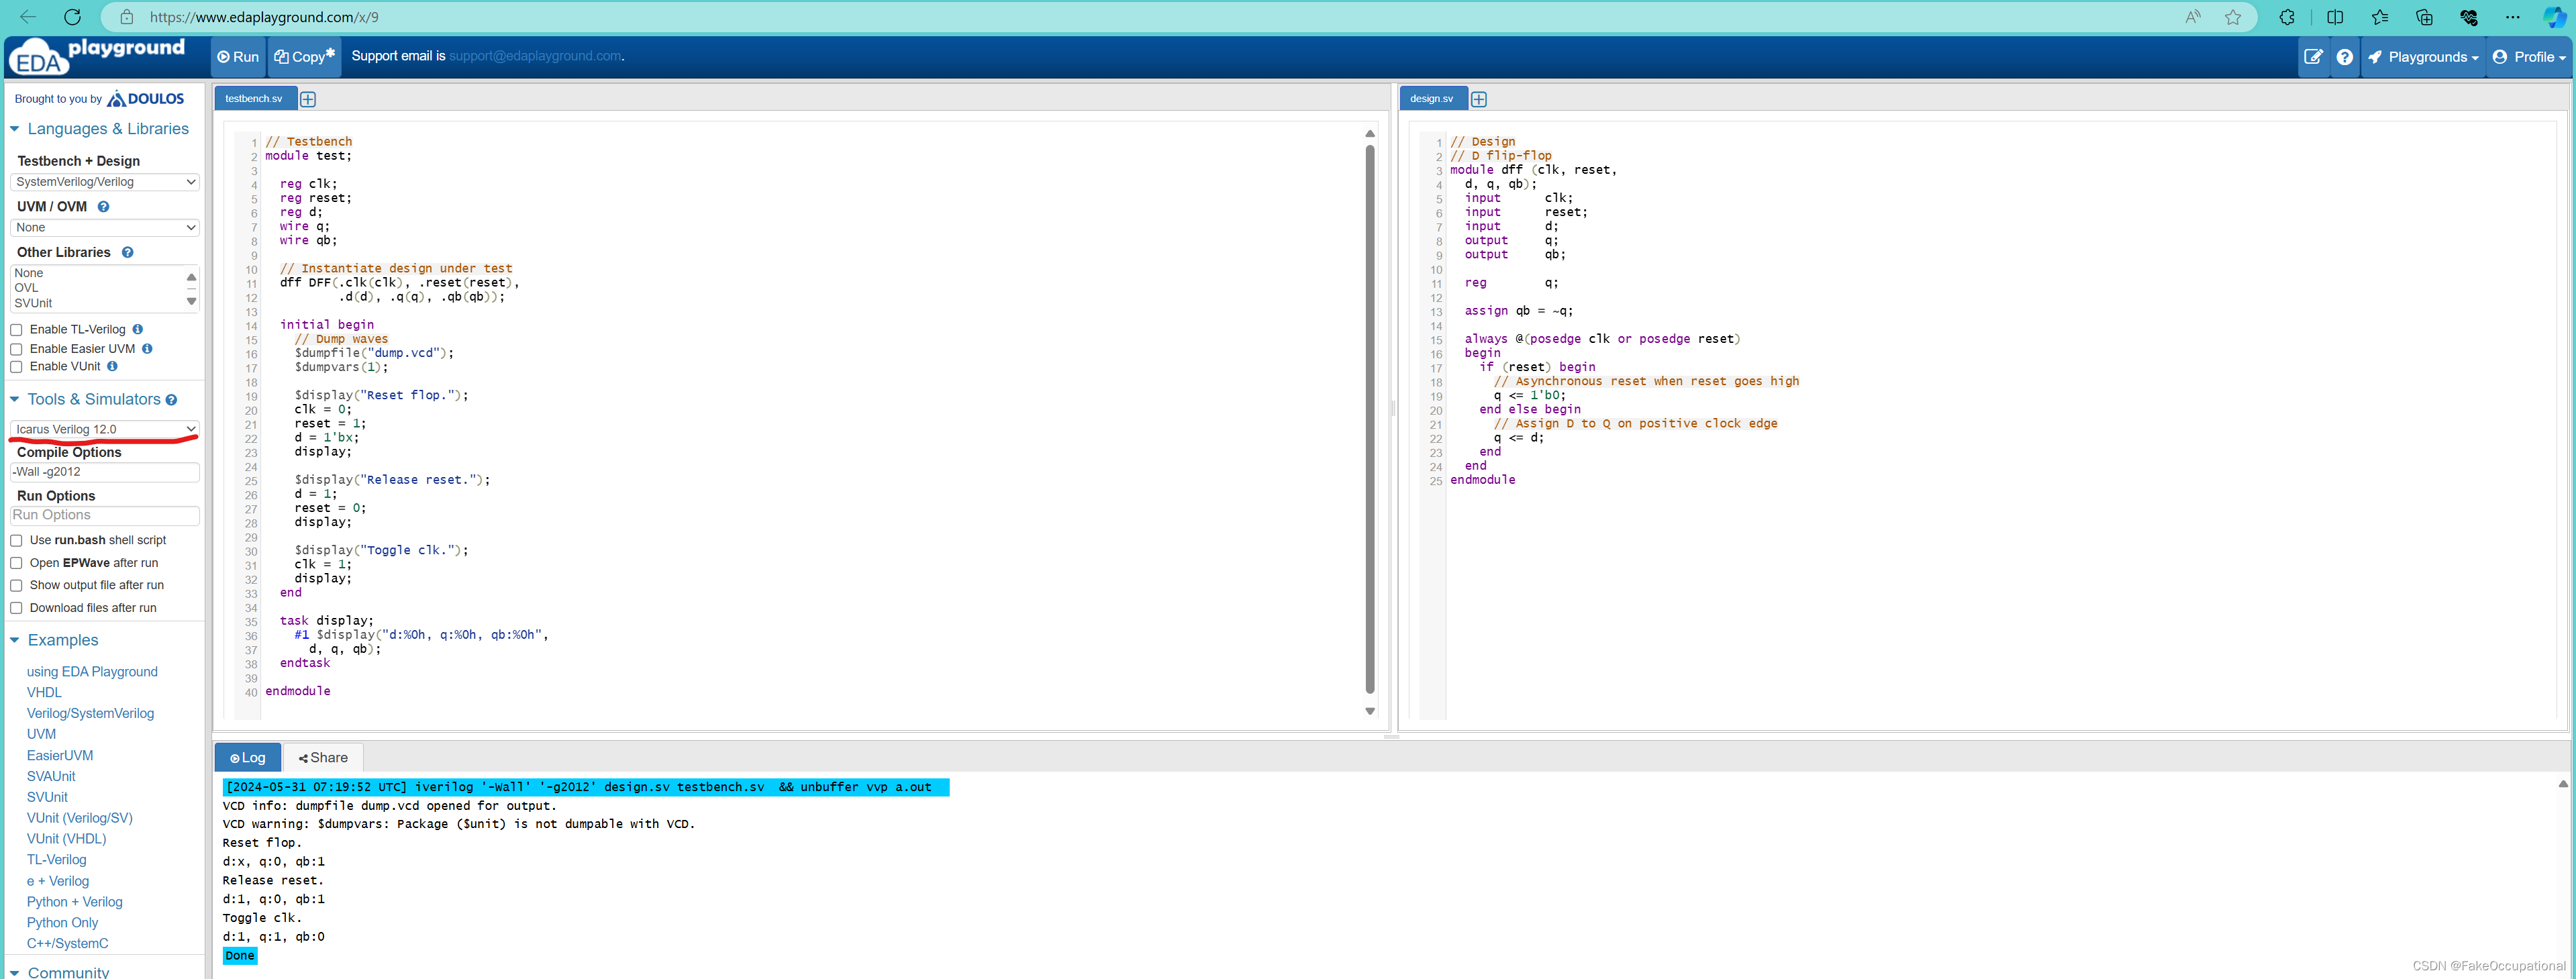Add new file tab next to testbench.sv
Image resolution: width=2576 pixels, height=979 pixels.
[x=308, y=99]
